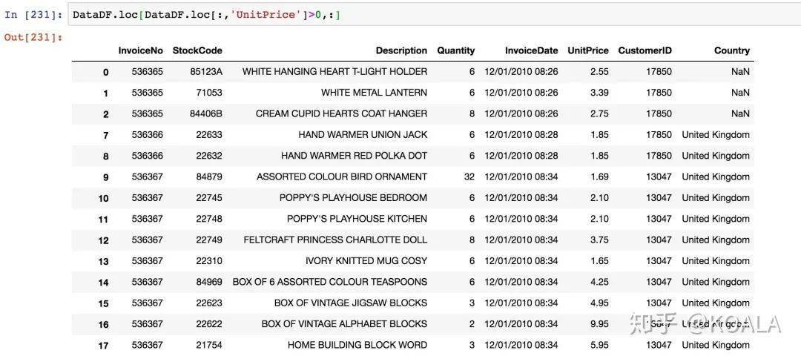Select row index 15 label

(103, 303)
